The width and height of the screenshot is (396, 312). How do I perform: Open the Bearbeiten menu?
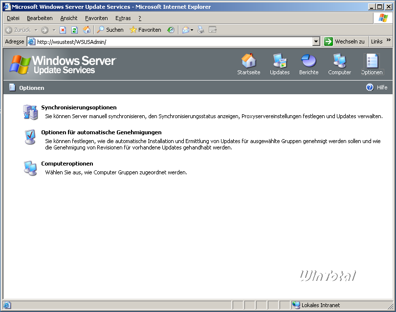click(40, 18)
